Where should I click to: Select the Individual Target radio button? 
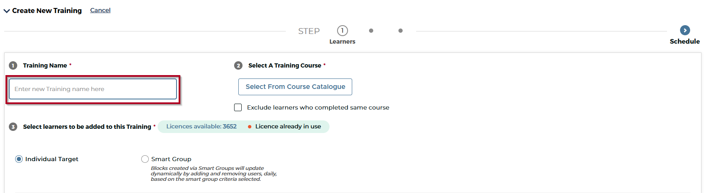tap(19, 159)
